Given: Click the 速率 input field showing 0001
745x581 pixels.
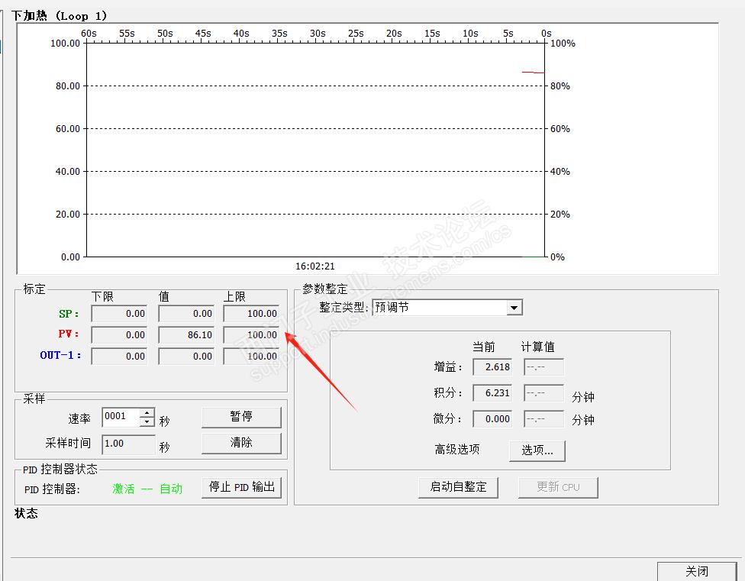Looking at the screenshot, I should click(121, 417).
